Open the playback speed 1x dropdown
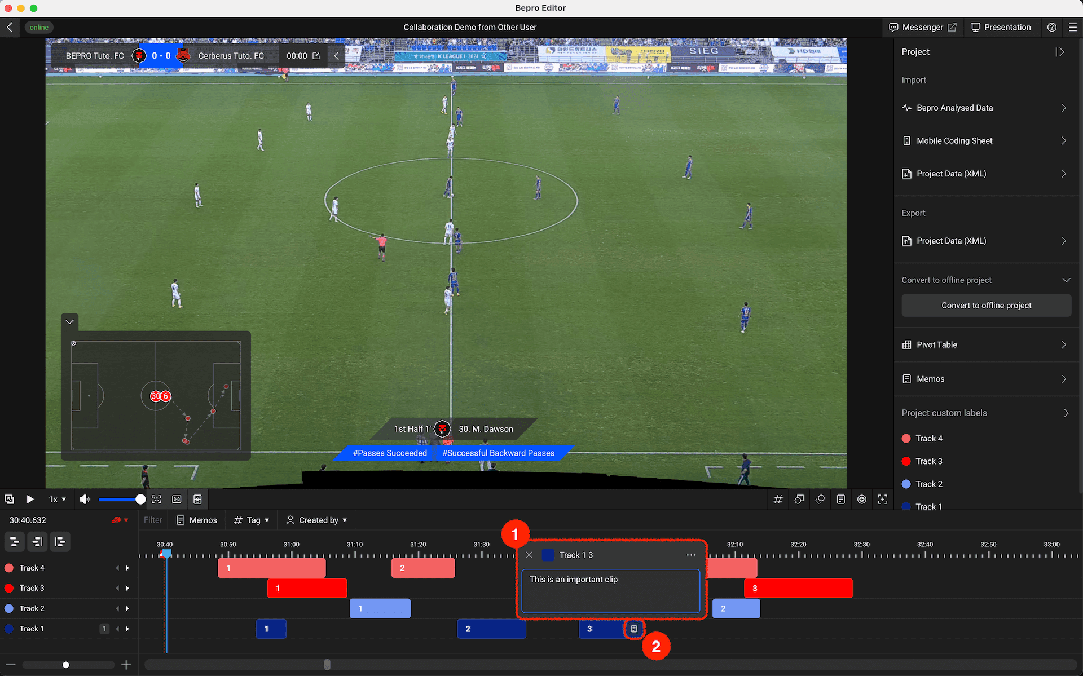Screen dimensions: 1083x676 click(57, 500)
